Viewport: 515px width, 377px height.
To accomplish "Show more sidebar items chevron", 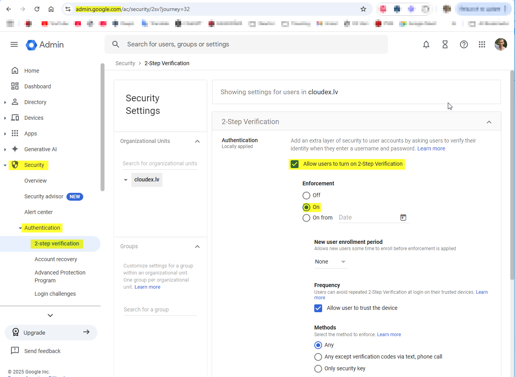I will point(50,315).
